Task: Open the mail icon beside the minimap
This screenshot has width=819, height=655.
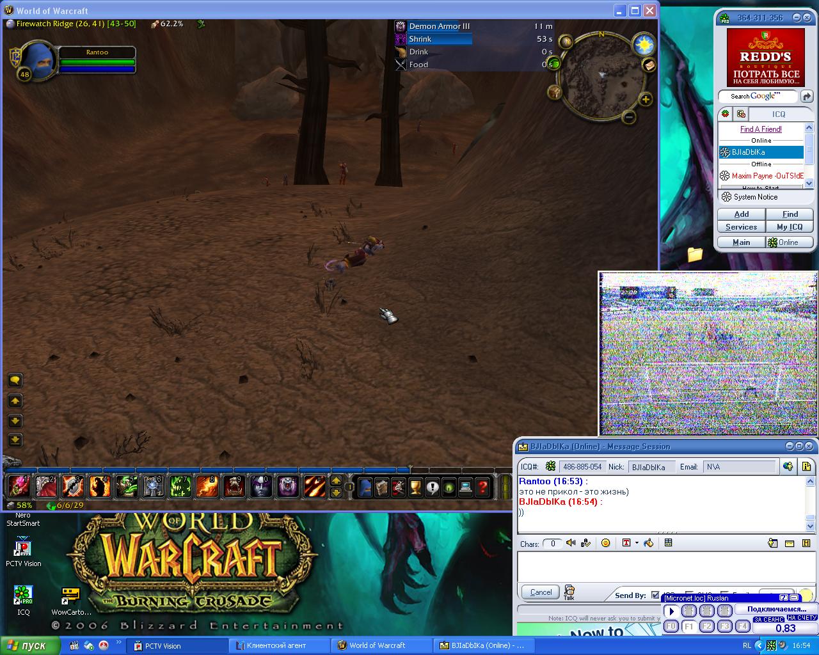Action: (649, 65)
